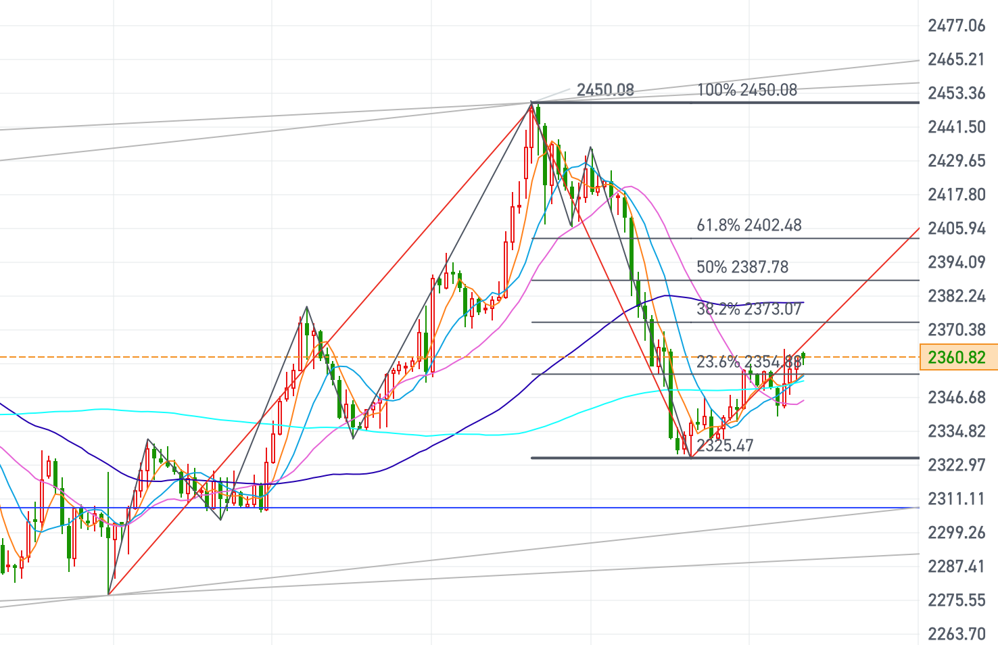Select the 2346.68 price axis label
This screenshot has height=645, width=998.
coord(957,398)
